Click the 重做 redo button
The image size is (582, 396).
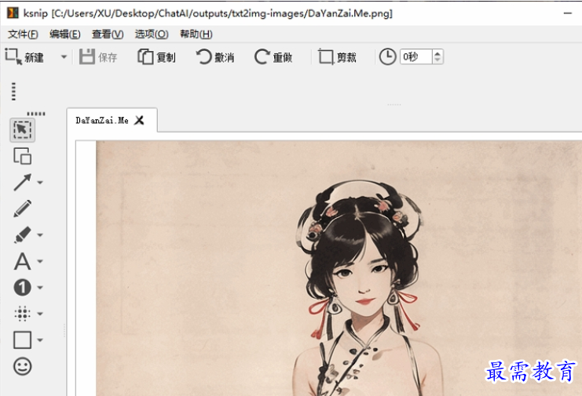(273, 57)
